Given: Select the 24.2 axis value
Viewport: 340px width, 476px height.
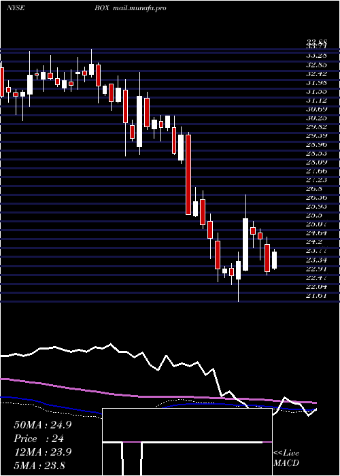Looking at the screenshot, I should point(314,242).
